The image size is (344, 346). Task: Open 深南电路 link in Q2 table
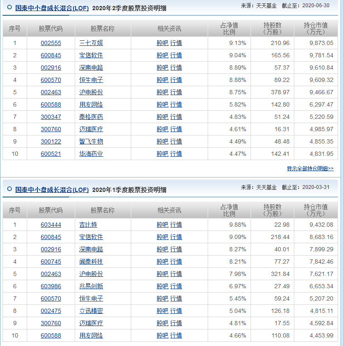(x=91, y=68)
